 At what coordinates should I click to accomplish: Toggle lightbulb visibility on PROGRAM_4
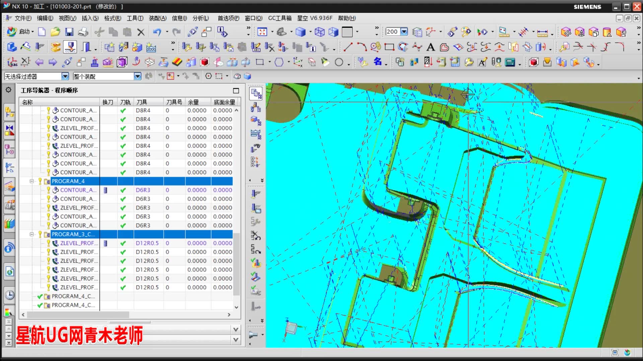[x=40, y=181]
